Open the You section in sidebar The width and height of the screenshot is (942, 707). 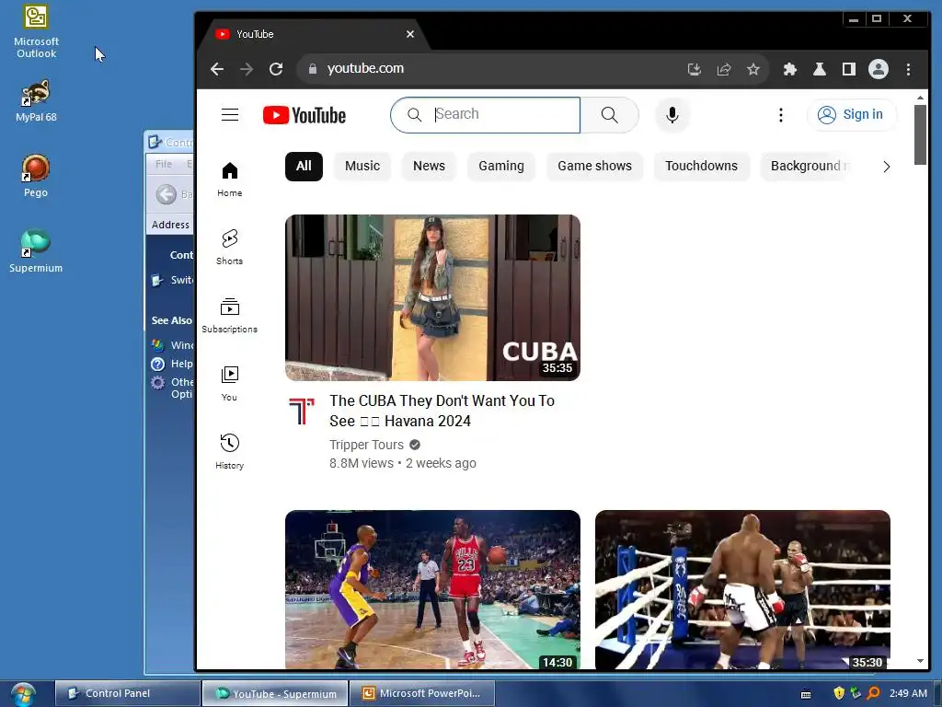coord(229,384)
